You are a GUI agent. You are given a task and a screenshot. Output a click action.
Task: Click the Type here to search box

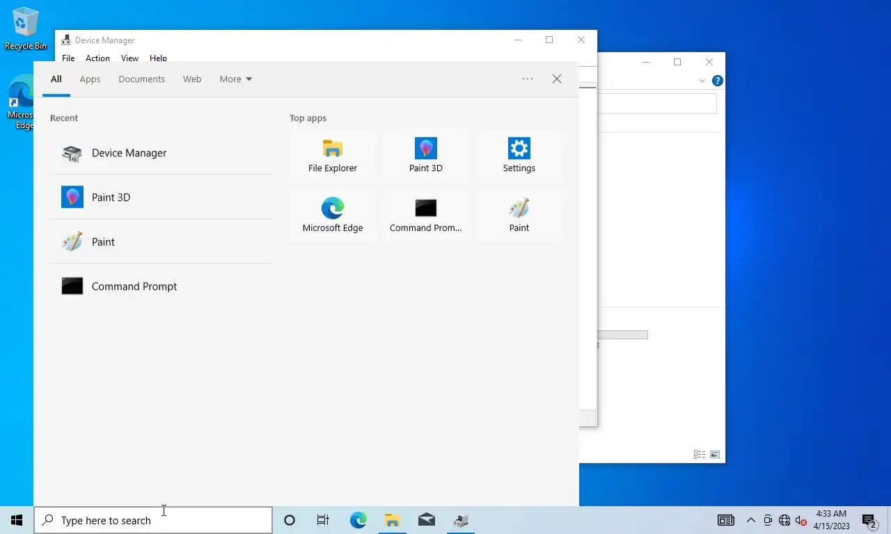point(153,520)
